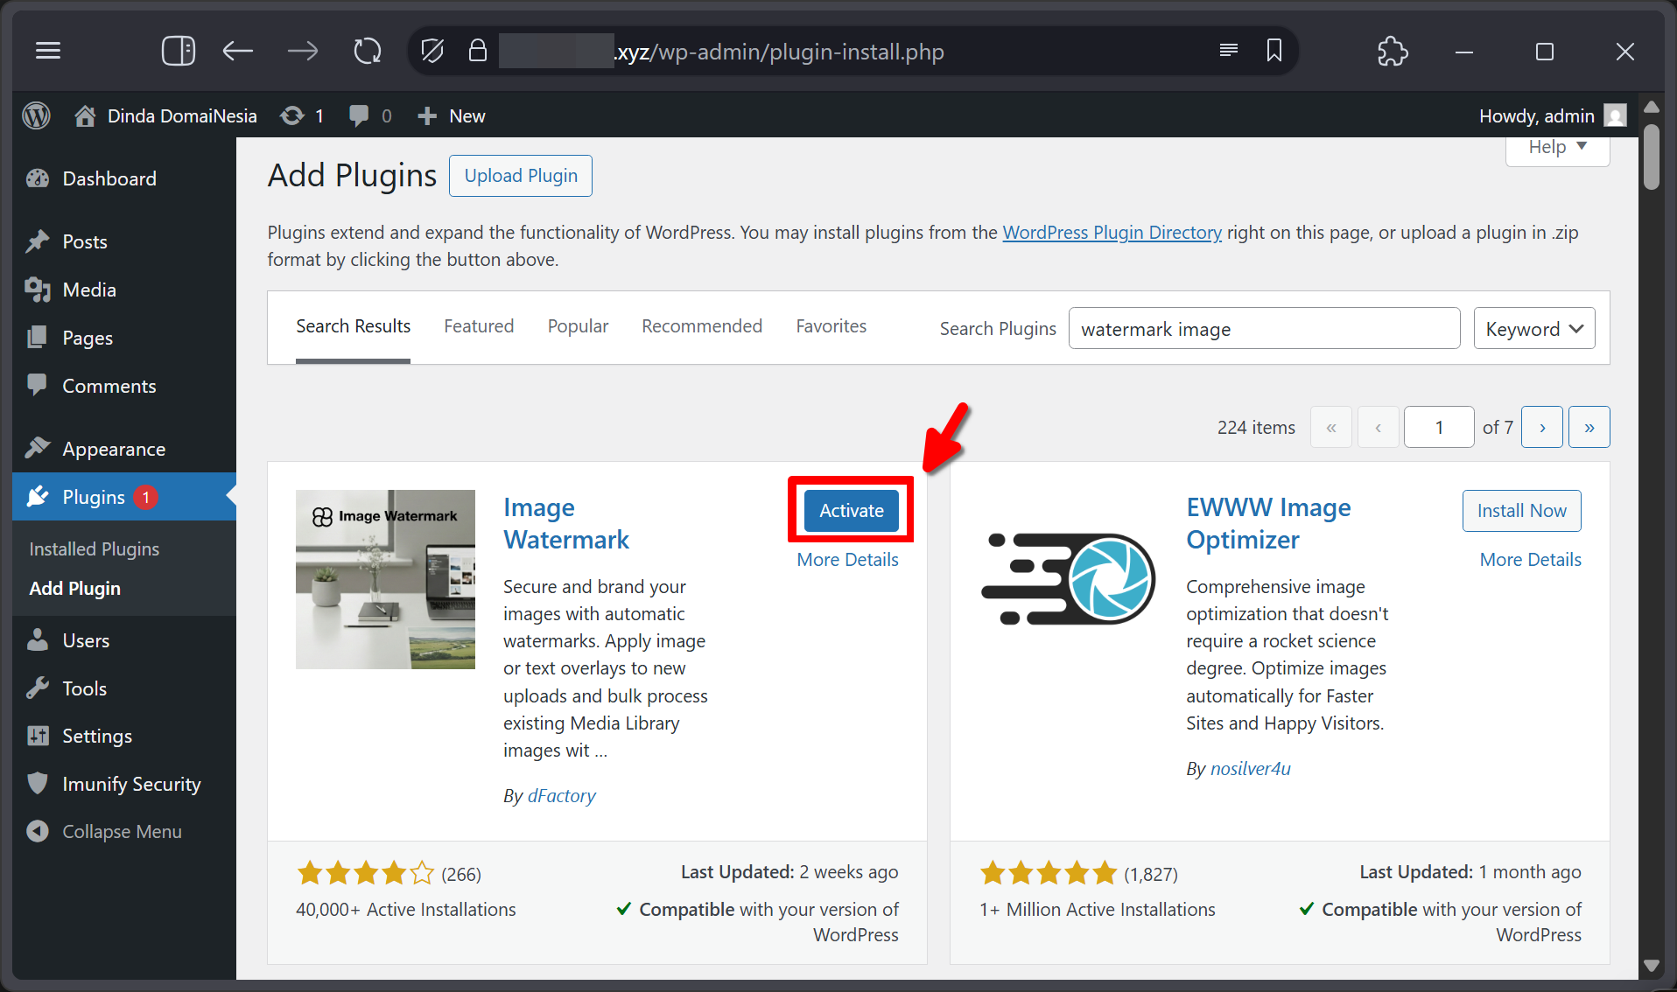Screen dimensions: 1677x992
Task: Click the scrollbar down arrow
Action: click(x=1652, y=966)
